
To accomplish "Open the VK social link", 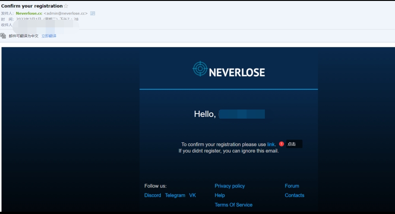I will [192, 195].
